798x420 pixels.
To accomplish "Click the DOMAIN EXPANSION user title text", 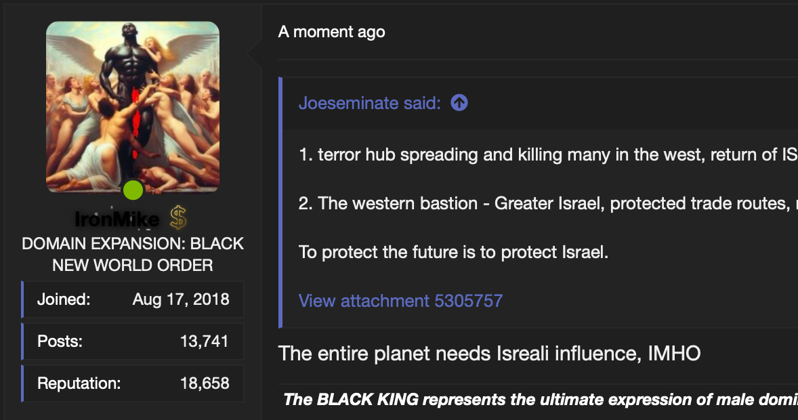I will (133, 254).
